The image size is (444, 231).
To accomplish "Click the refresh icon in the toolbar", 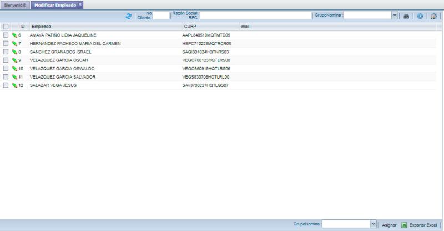I will click(x=129, y=16).
